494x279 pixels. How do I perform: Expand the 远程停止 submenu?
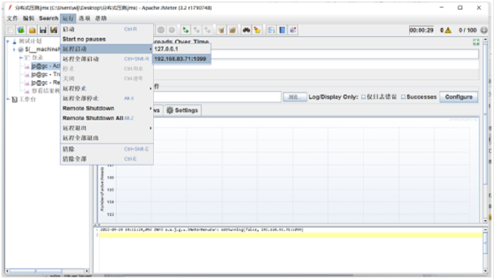(x=106, y=88)
